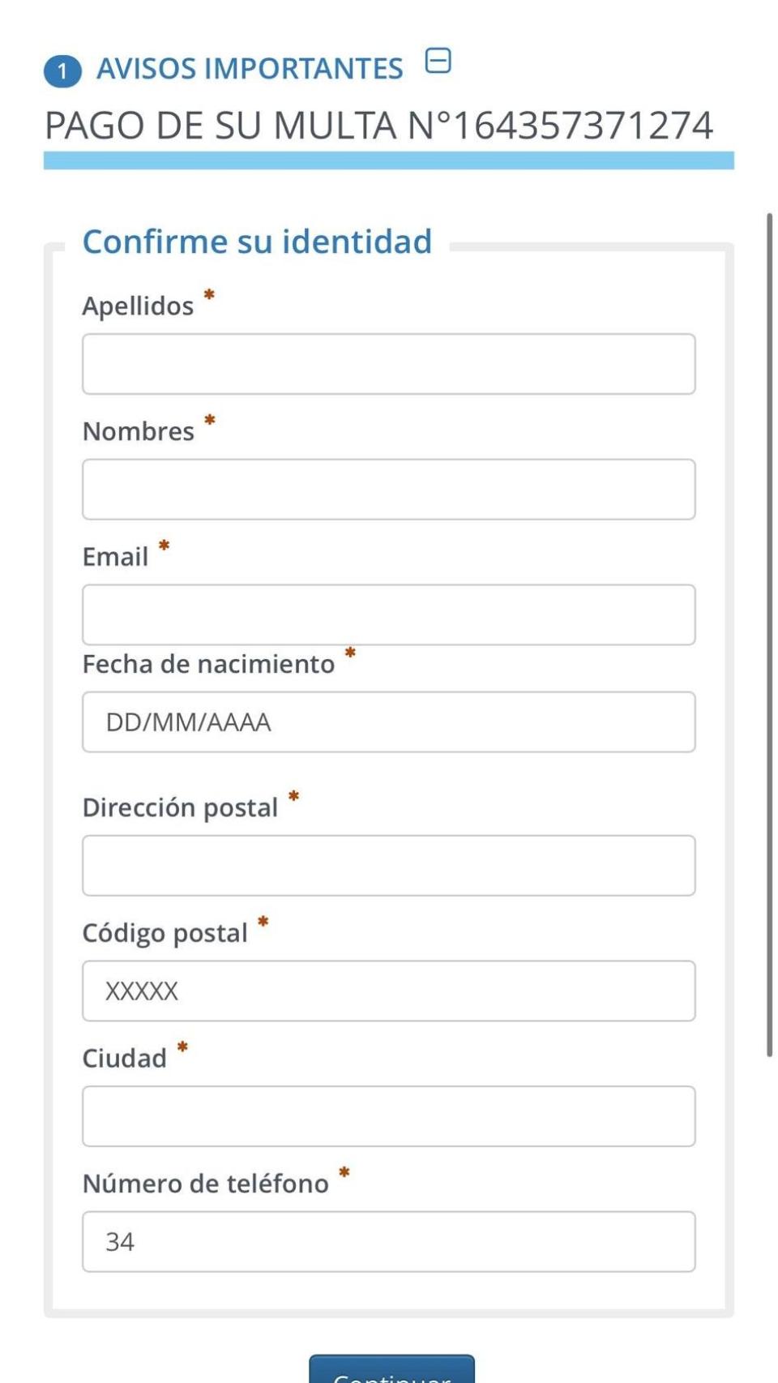Select the Apellidos input field
Viewport: 778px width, 1383px height.
coord(387,363)
